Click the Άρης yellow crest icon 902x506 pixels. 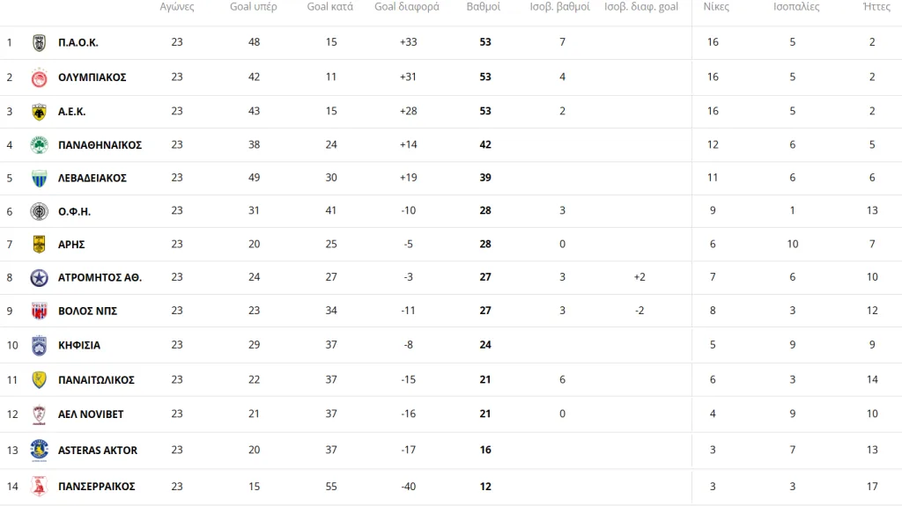point(39,244)
